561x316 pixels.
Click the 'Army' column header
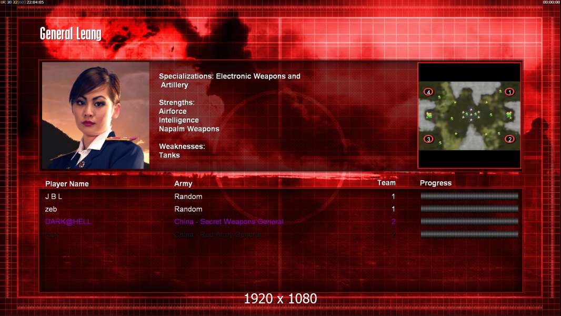click(183, 184)
